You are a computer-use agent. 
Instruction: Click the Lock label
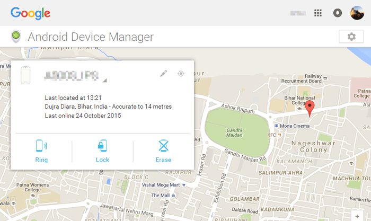(102, 160)
